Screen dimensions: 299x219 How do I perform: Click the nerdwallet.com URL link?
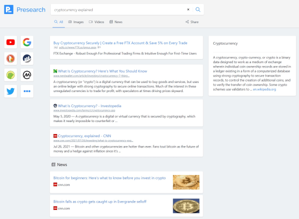click(x=91, y=76)
